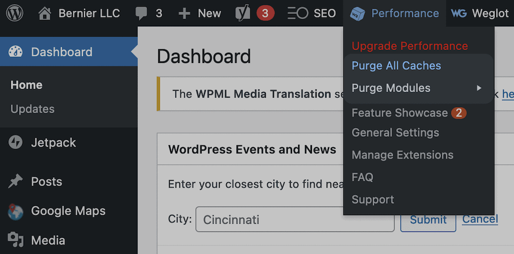Viewport: 514px width, 254px height.
Task: Open the Weglot admin bar item
Action: tap(480, 13)
